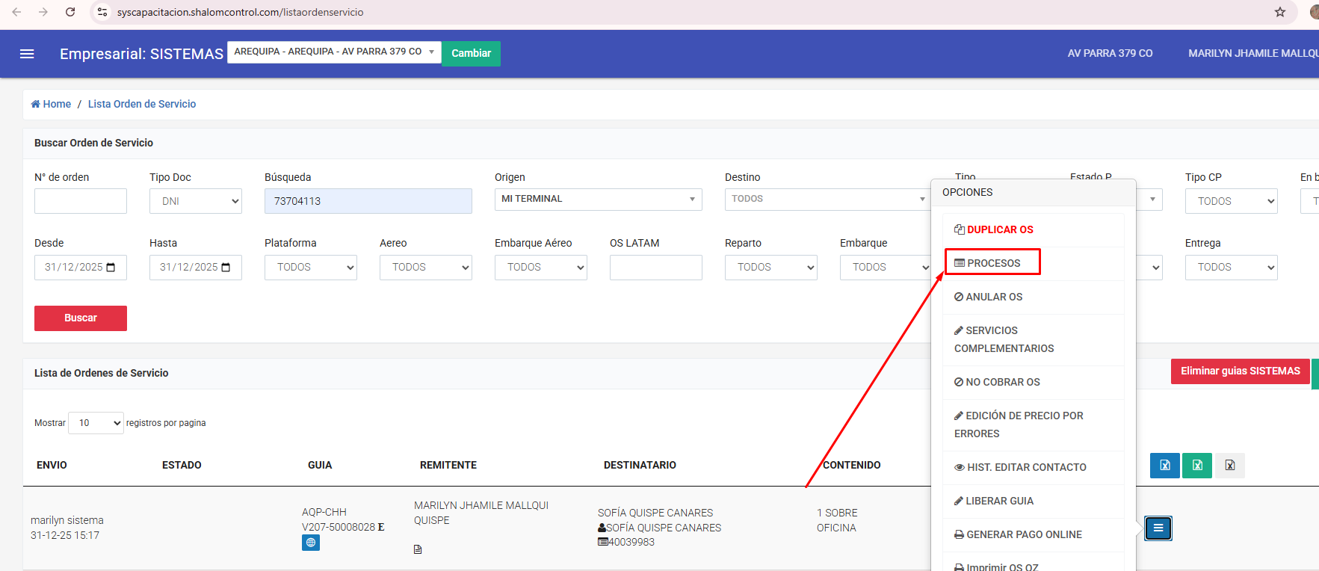Click the document icon under remitente
Image resolution: width=1319 pixels, height=571 pixels.
point(418,549)
